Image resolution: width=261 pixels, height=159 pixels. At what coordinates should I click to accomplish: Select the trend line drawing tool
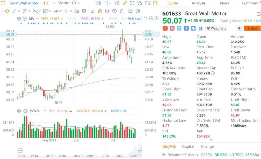[14, 11]
